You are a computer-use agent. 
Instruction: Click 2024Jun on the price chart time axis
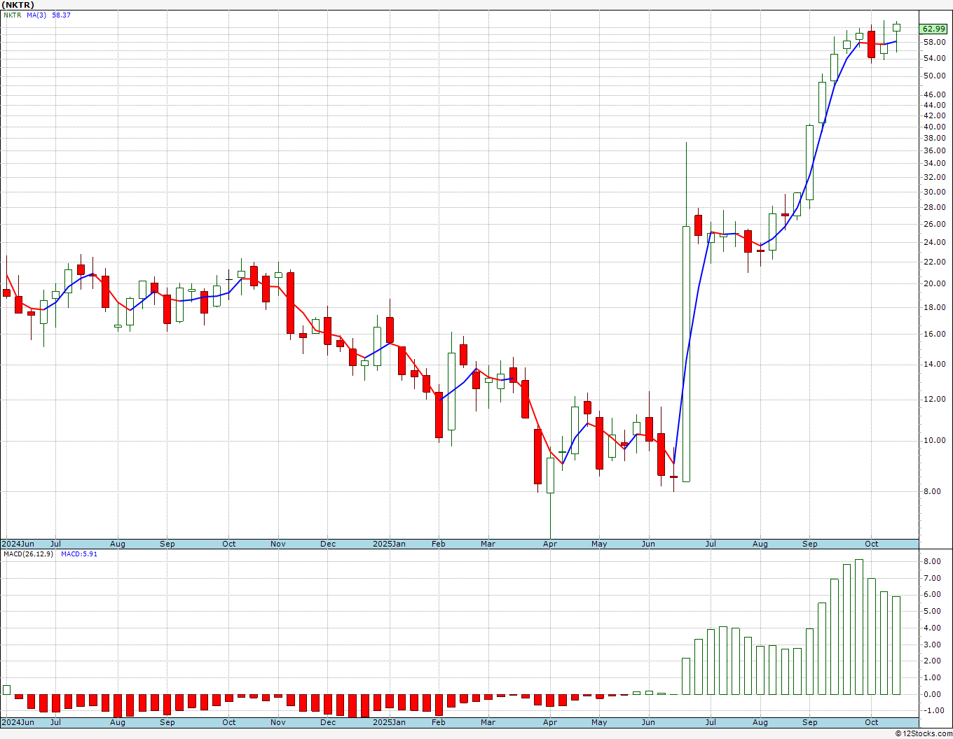coord(18,544)
